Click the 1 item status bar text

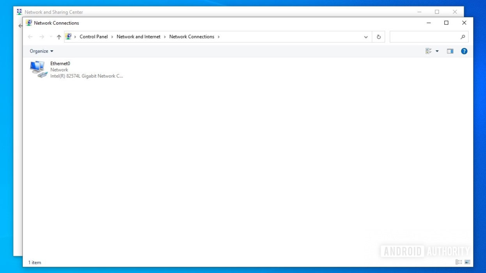(x=35, y=262)
